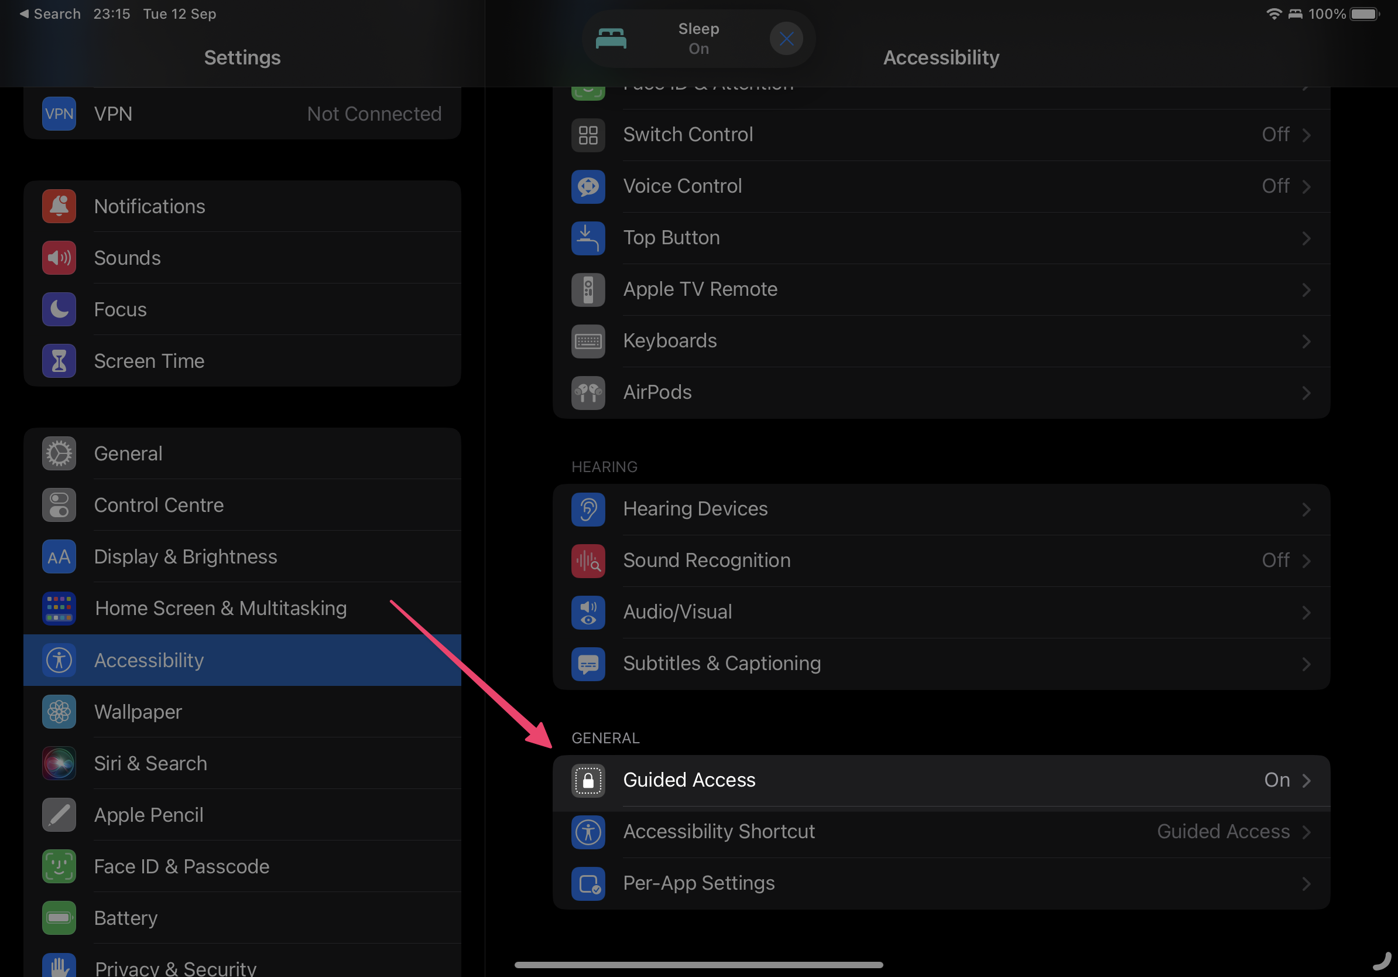
Task: Open Per-App Settings
Action: pos(940,882)
